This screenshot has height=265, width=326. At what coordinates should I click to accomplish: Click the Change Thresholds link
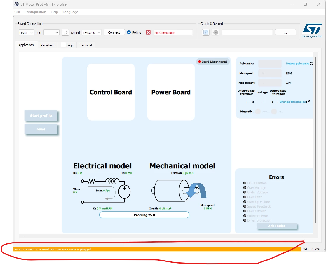(x=292, y=102)
